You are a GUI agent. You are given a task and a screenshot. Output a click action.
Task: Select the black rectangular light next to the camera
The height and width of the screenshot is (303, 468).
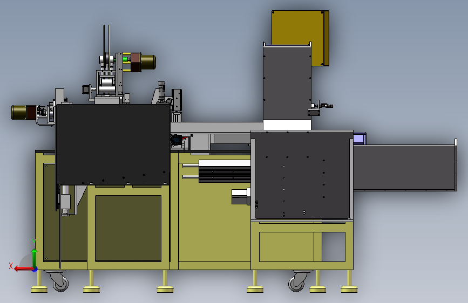point(177,100)
